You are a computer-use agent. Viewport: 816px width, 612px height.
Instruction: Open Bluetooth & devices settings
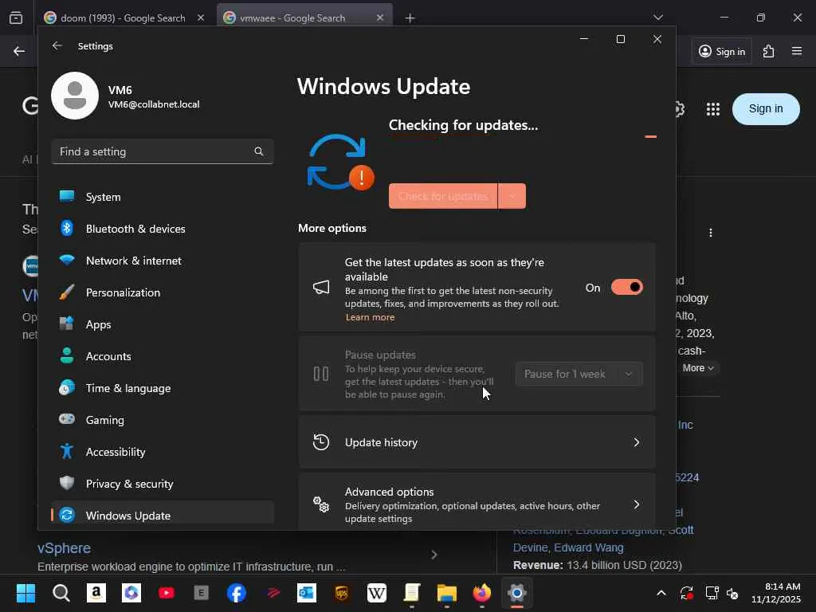(x=163, y=229)
